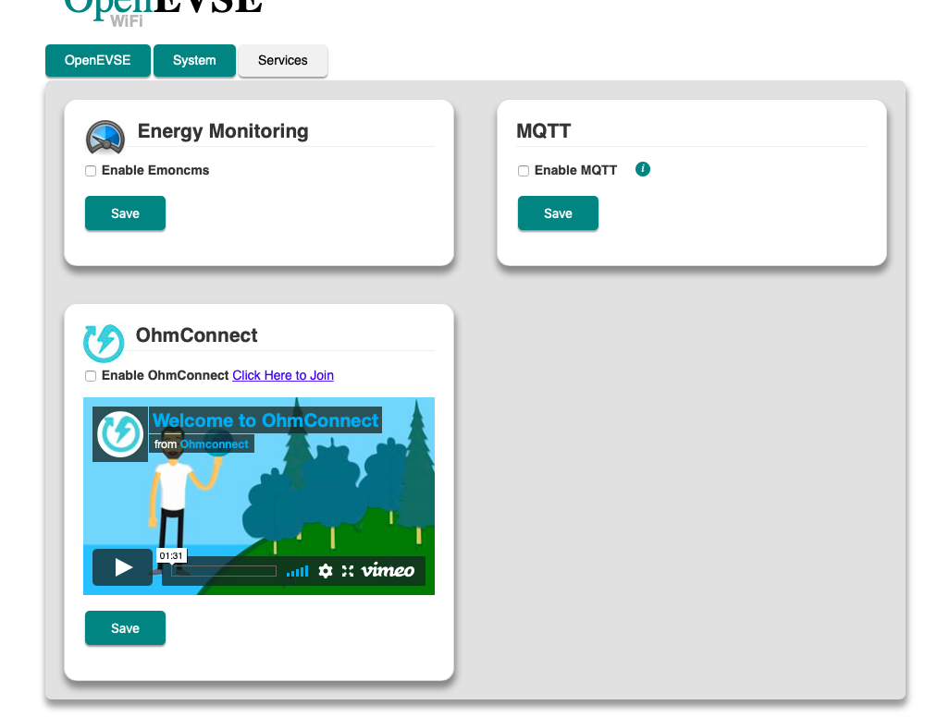Screen dimensions: 950x717
Task: Save the MQTT settings
Action: (x=558, y=213)
